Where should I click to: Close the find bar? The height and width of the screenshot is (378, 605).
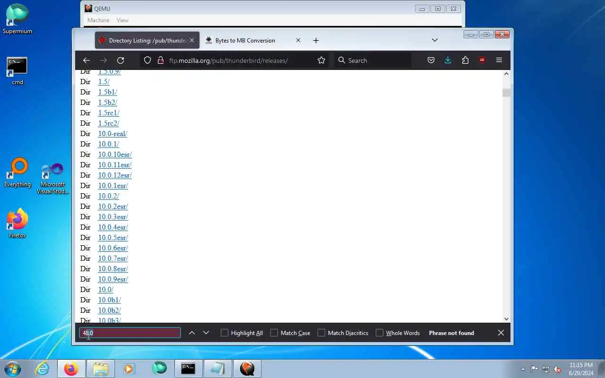(x=501, y=333)
